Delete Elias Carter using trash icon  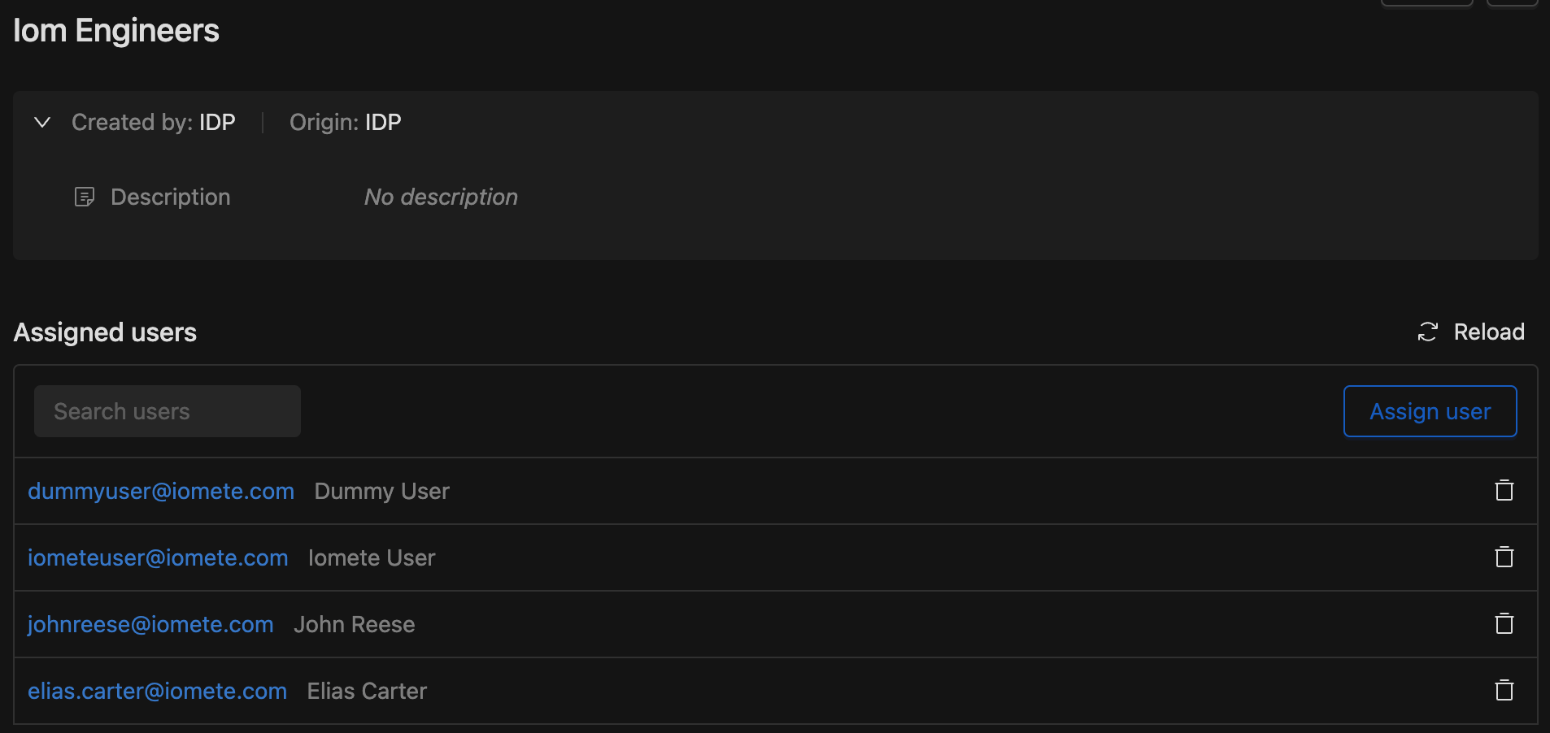[1504, 690]
